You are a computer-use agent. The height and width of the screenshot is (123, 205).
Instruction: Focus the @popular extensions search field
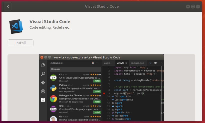point(75,69)
